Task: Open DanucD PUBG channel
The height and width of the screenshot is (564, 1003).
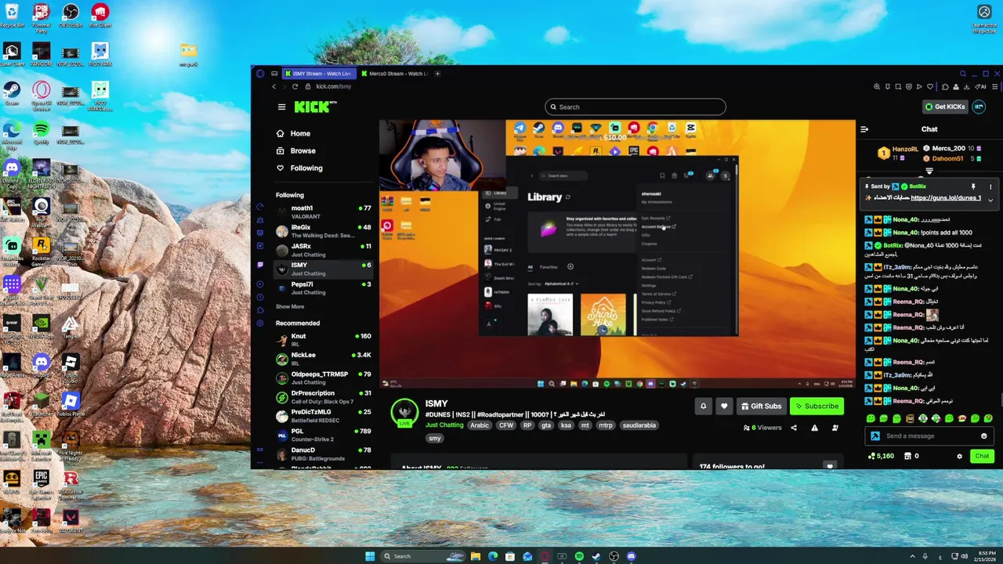Action: click(324, 454)
